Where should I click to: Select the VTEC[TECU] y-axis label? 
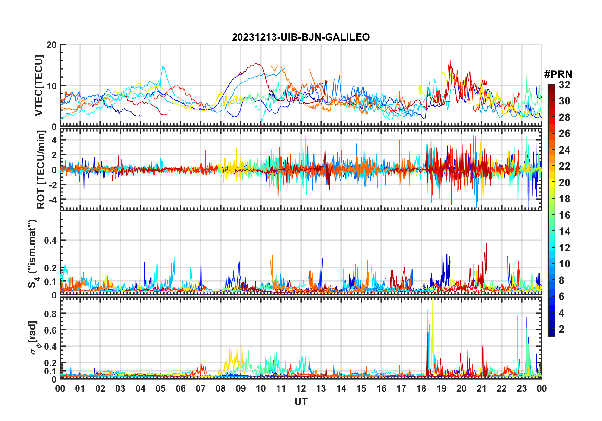tap(39, 85)
